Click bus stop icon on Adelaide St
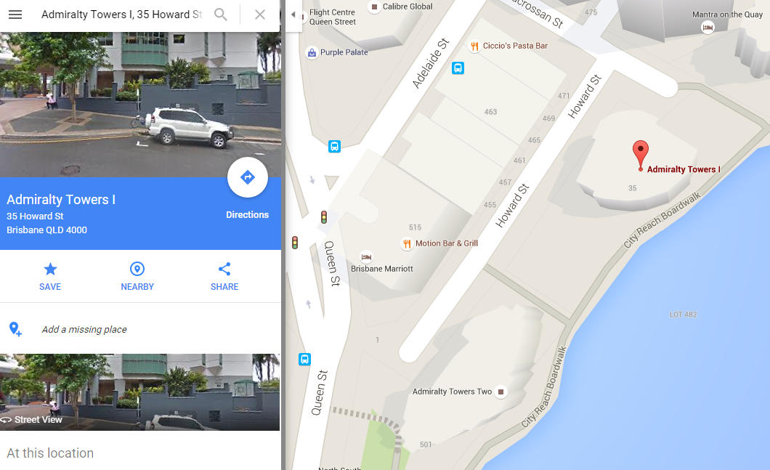 (458, 68)
